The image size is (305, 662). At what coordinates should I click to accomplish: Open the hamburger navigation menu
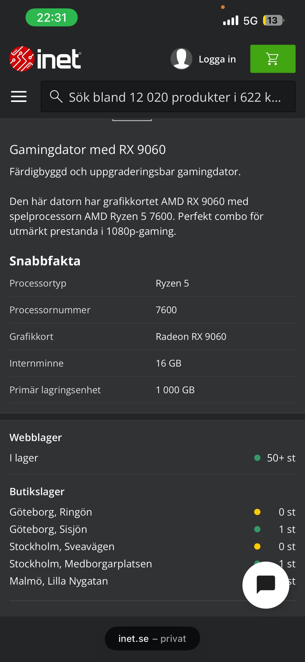[19, 97]
